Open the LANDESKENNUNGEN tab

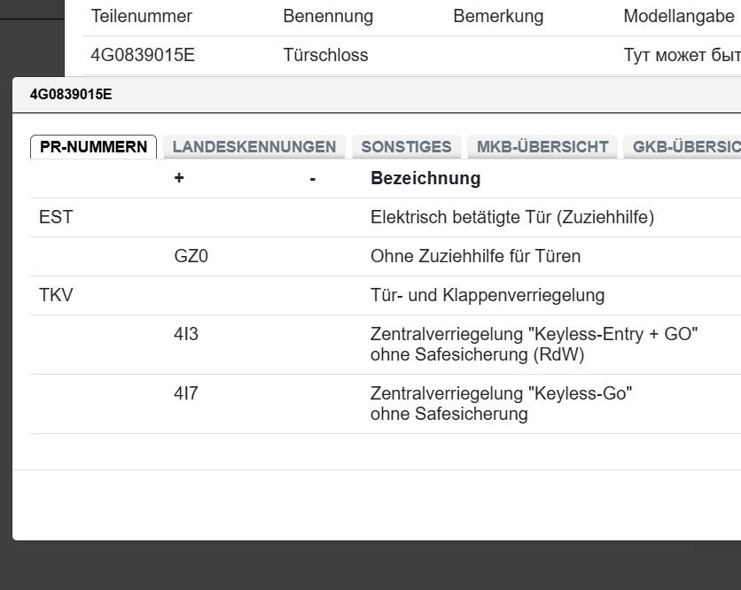[254, 147]
